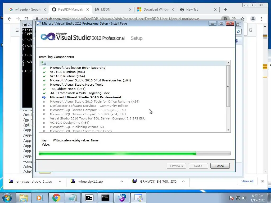271x203 pixels.
Task: Click the grayed Next button
Action: (x=198, y=166)
